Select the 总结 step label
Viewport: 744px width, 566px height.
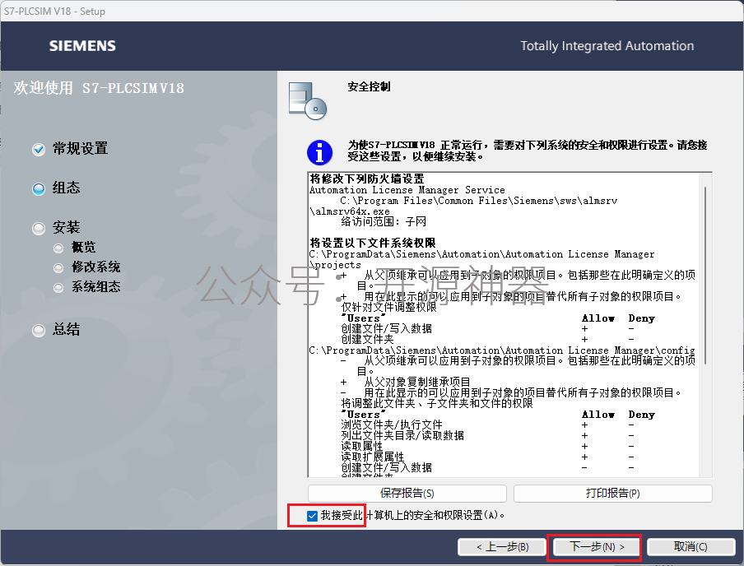(x=66, y=329)
